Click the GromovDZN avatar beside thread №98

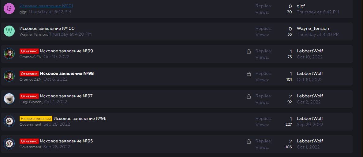click(x=9, y=76)
